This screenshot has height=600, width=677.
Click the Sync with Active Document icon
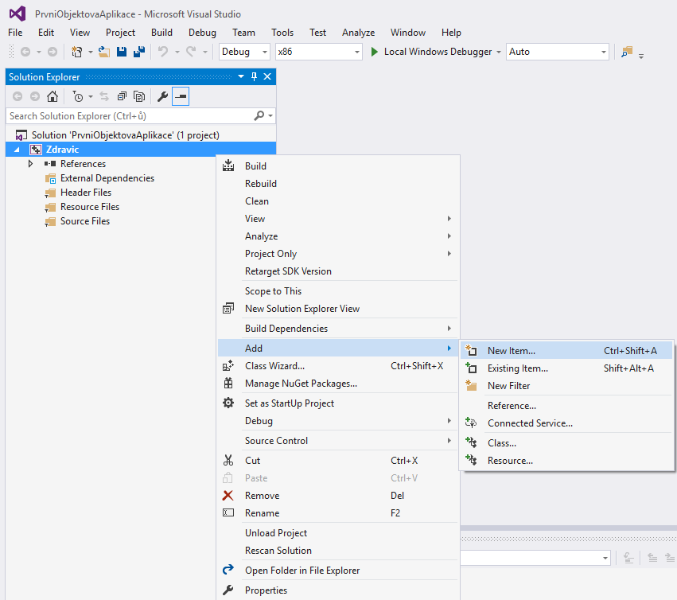coord(104,96)
